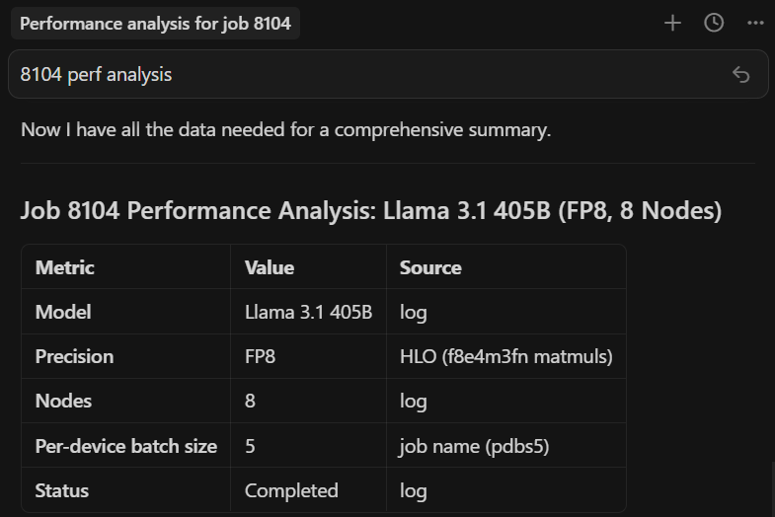
Task: Click the 'Precision' metric row label
Action: (74, 356)
